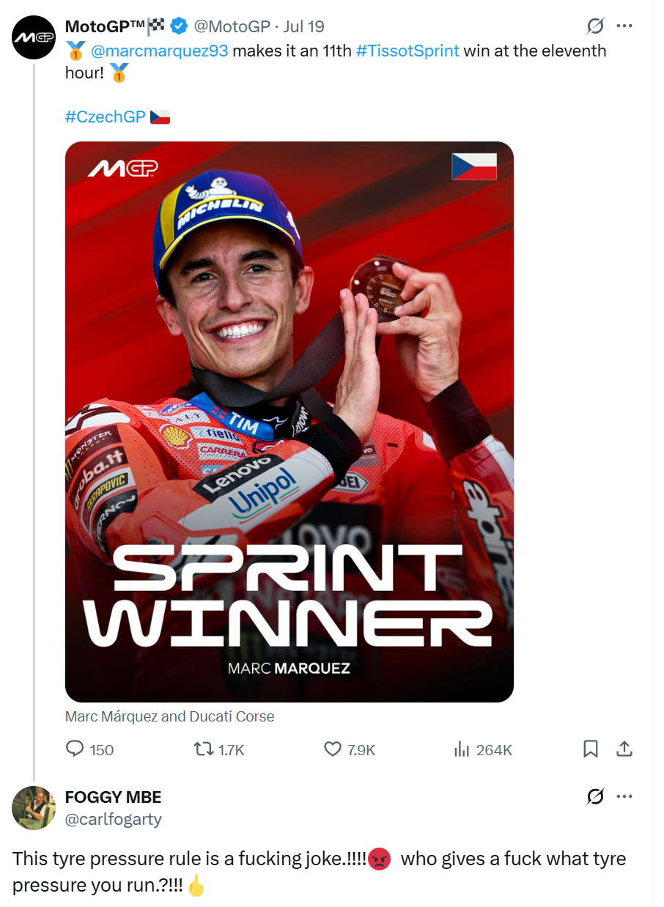The height and width of the screenshot is (907, 664).
Task: Click the @carlfogarty handle
Action: [x=113, y=819]
